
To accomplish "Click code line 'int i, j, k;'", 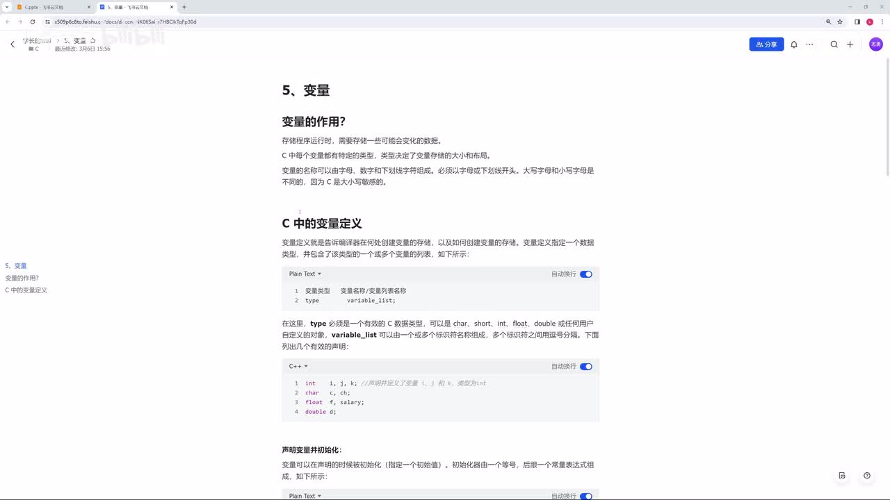I will [331, 383].
